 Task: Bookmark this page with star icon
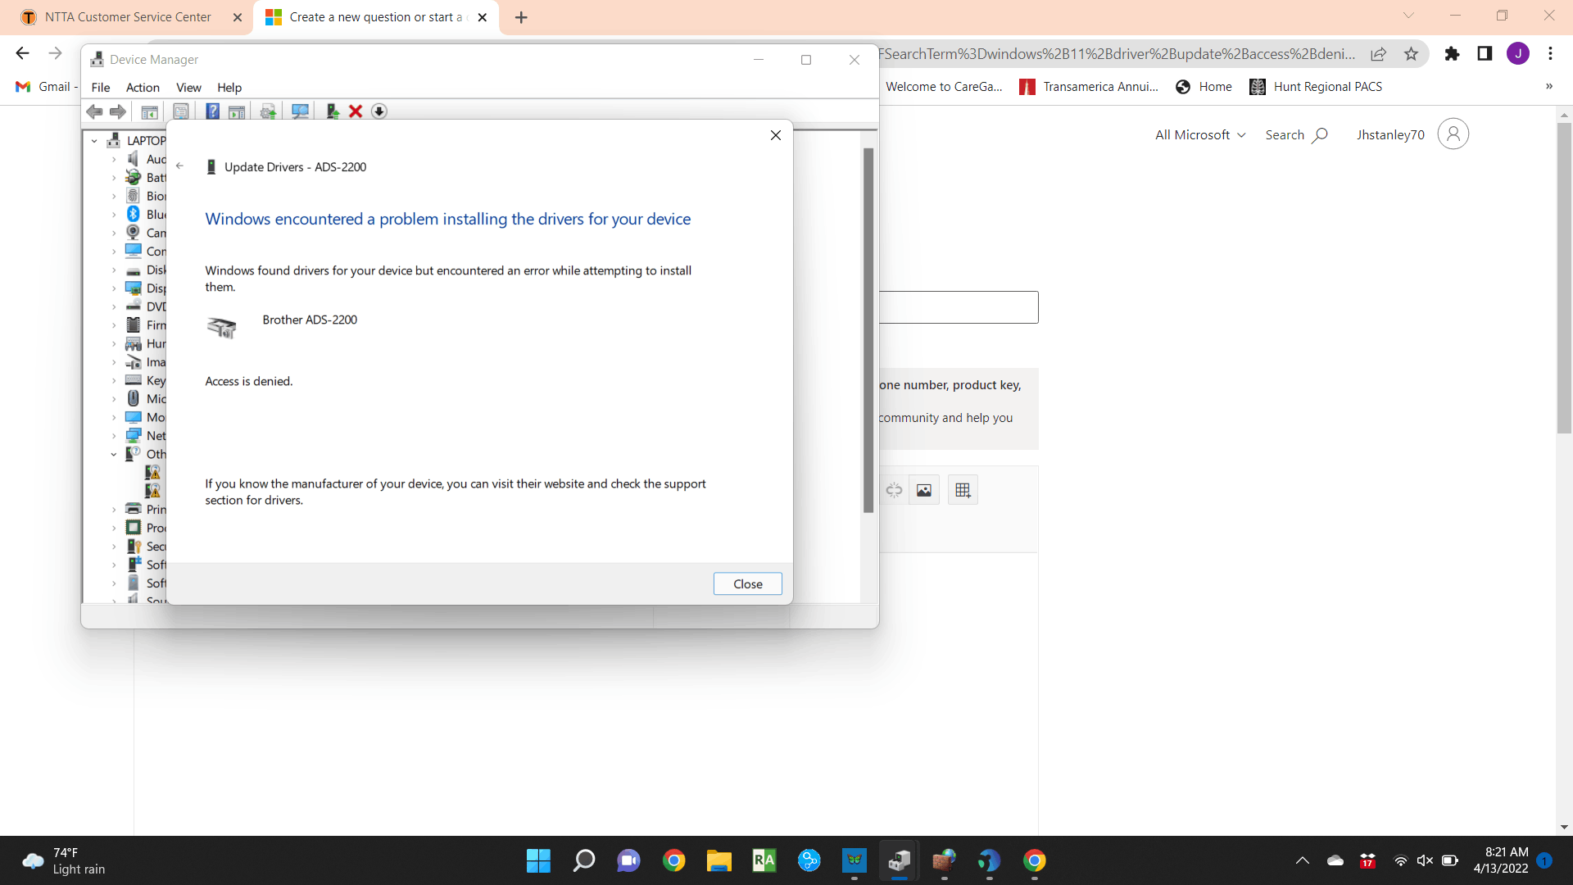pos(1411,54)
